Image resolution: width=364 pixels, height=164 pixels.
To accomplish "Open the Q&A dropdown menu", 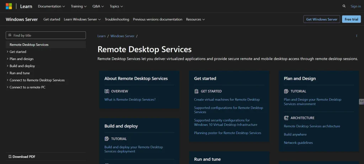I will click(98, 6).
